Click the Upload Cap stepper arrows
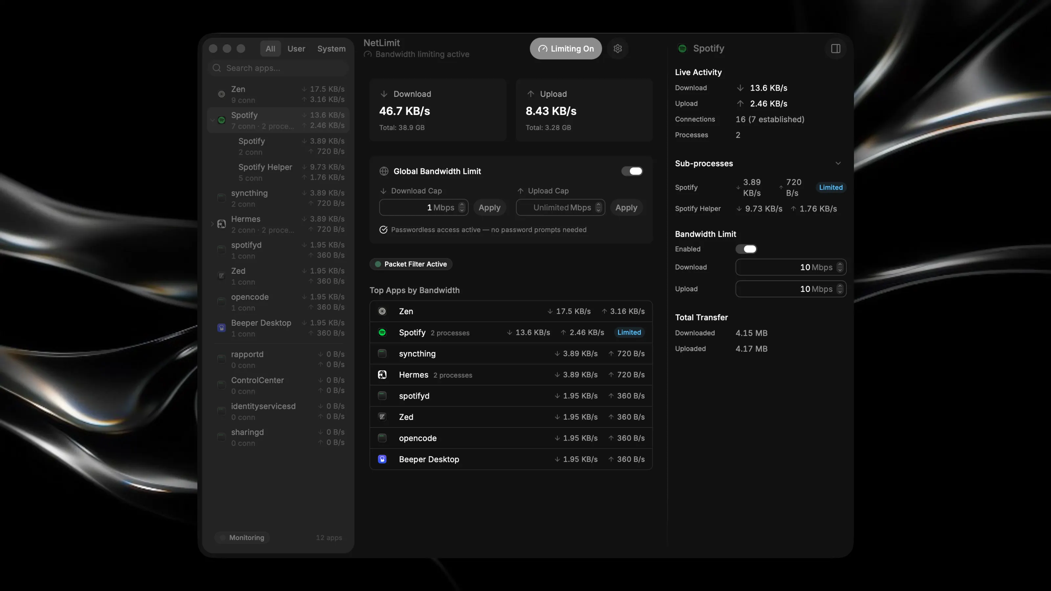Image resolution: width=1051 pixels, height=591 pixels. 598,208
